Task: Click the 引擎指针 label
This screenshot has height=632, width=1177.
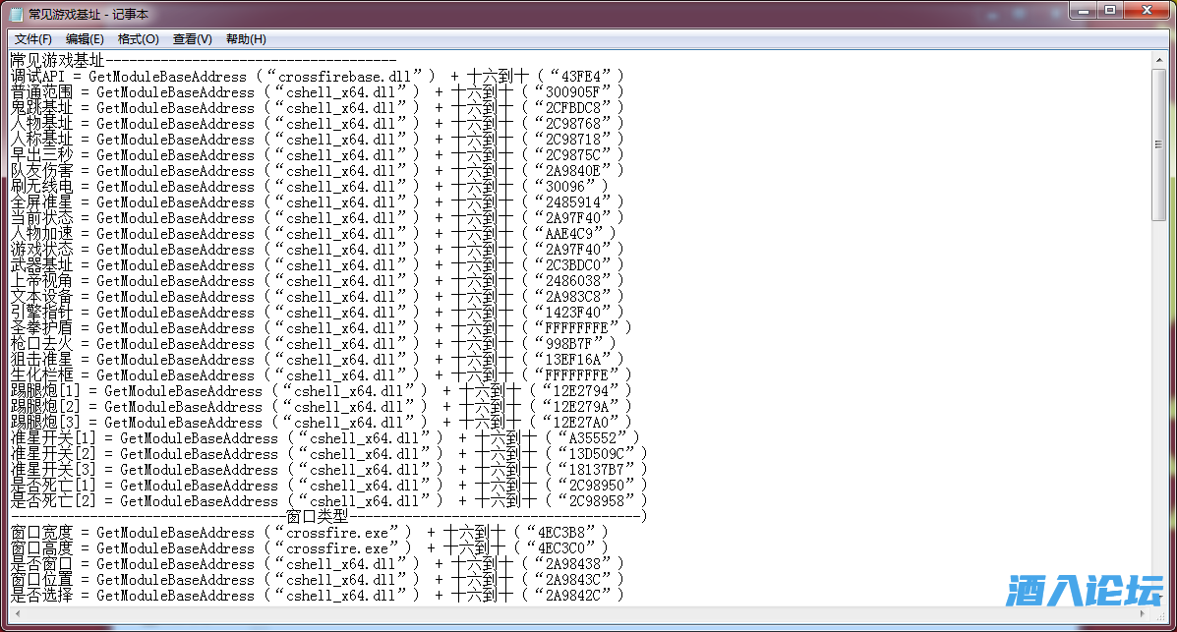Action: (42, 313)
